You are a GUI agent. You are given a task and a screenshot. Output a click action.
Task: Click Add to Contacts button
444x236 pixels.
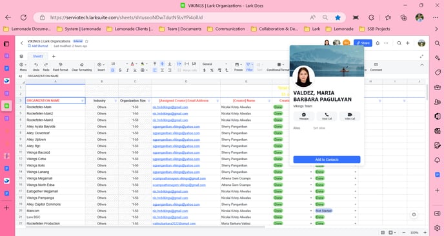tap(327, 159)
